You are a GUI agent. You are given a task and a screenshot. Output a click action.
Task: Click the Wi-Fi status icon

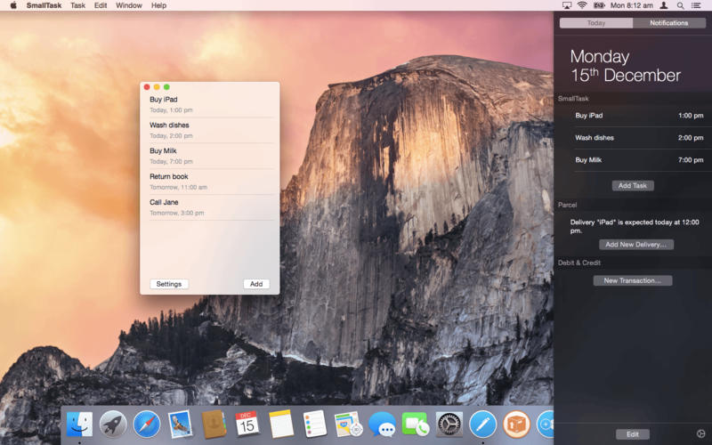point(582,5)
